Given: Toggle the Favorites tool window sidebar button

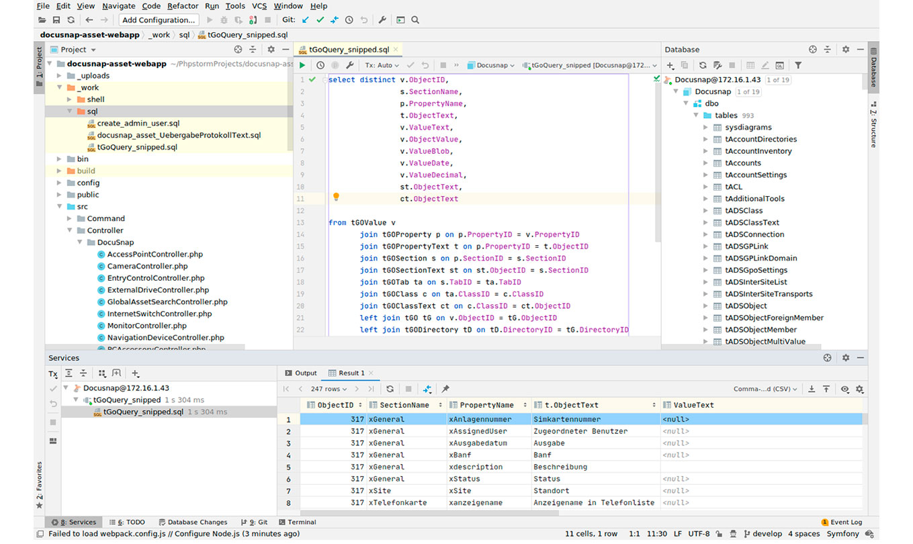Looking at the screenshot, I should coord(39,484).
